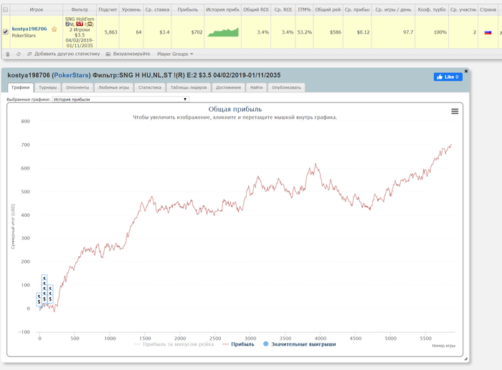
Task: Click the tallest significant wins $ marker stack
Action: tap(44, 289)
